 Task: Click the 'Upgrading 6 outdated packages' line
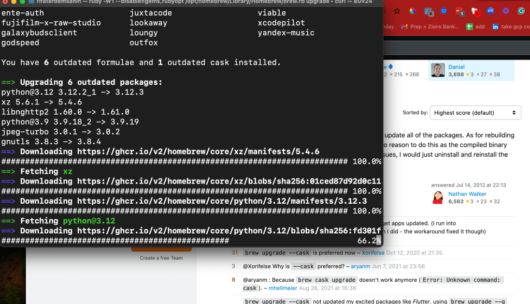click(82, 82)
